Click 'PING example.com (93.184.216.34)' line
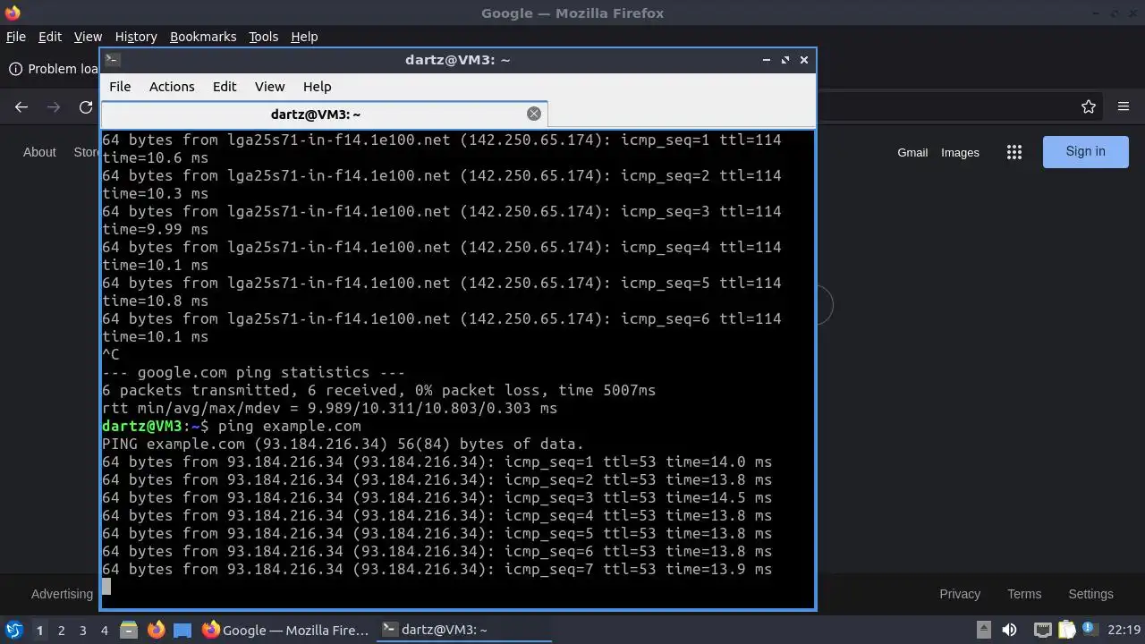Viewport: 1145px width, 644px height. pyautogui.click(x=343, y=444)
